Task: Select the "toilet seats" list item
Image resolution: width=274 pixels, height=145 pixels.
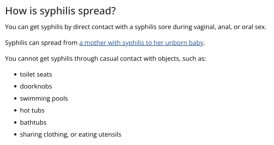Action: (36, 75)
